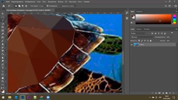Click inside the color picker gradient field

click(153, 19)
